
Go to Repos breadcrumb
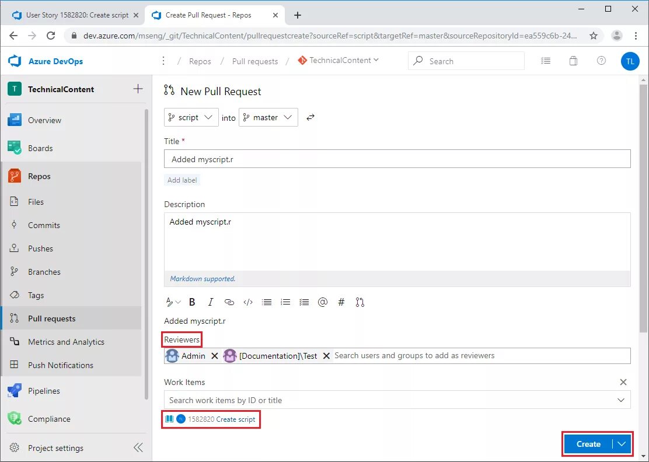[x=200, y=61]
